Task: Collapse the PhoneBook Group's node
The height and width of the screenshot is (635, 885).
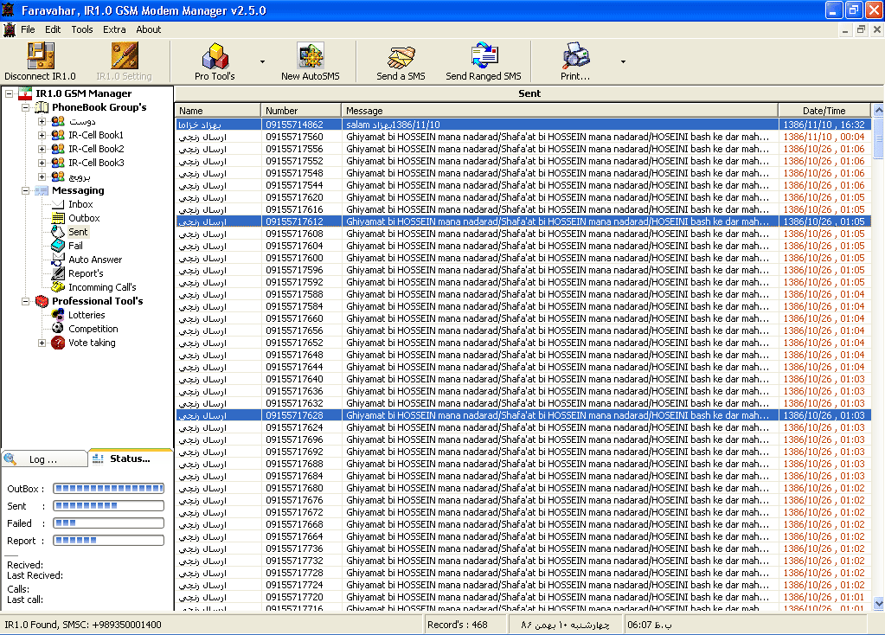Action: 25,107
